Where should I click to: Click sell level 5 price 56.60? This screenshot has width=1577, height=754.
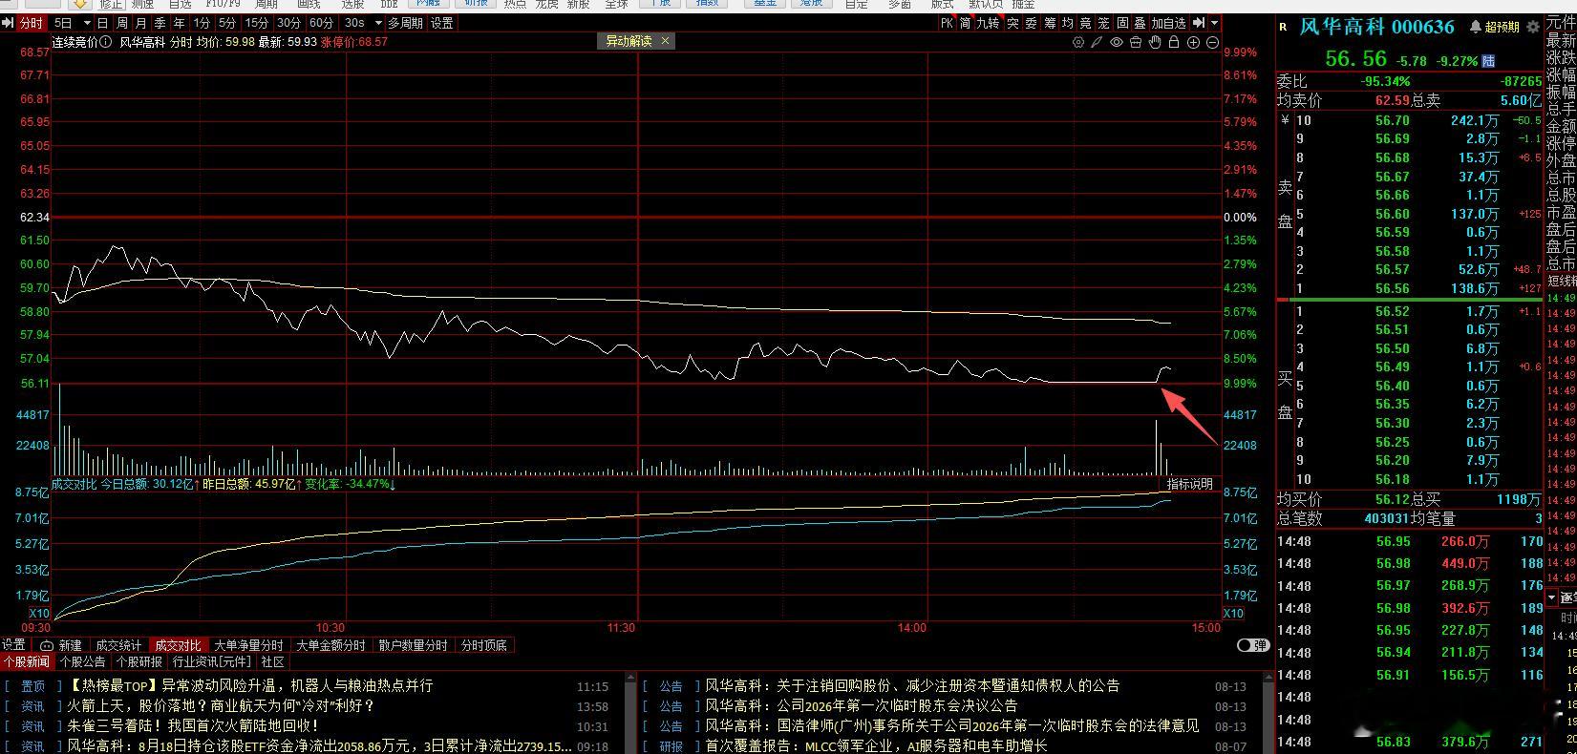[1392, 214]
